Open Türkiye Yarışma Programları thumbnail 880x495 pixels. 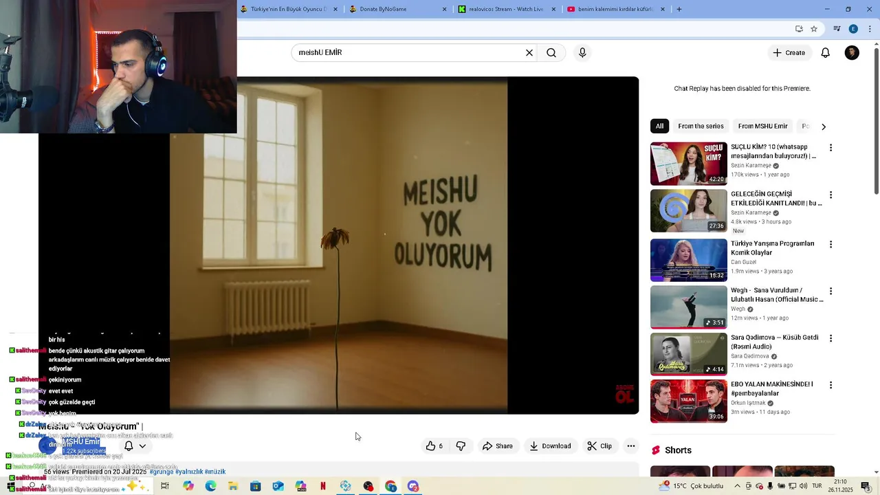(688, 260)
